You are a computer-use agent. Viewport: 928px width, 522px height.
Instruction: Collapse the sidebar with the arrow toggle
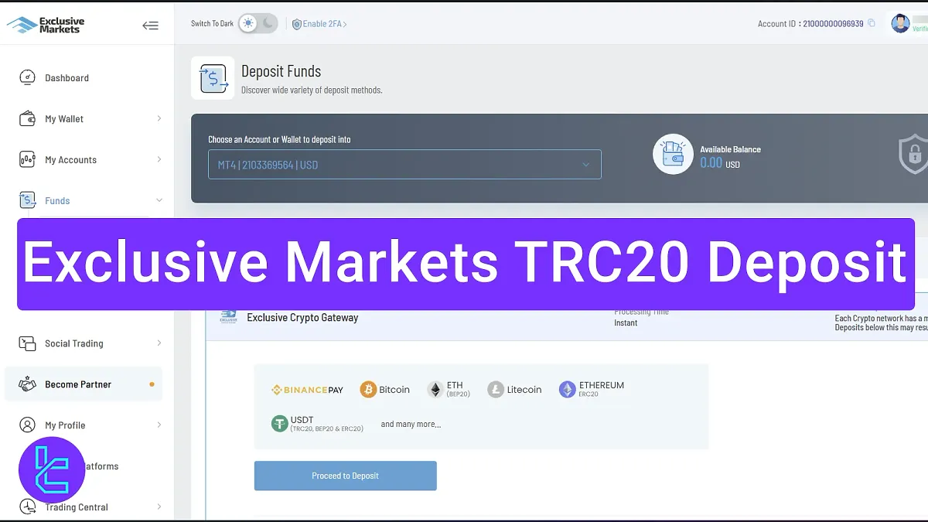150,24
